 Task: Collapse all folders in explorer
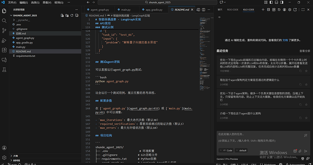77,15
